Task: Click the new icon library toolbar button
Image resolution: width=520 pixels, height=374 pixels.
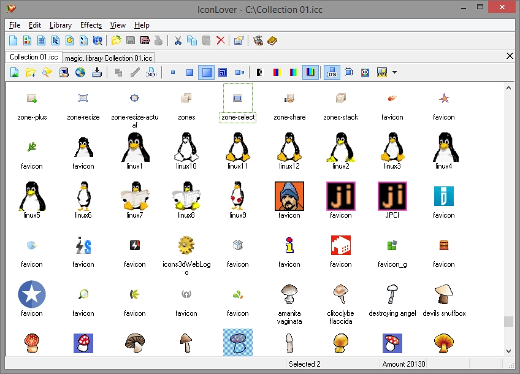Action: tap(27, 41)
